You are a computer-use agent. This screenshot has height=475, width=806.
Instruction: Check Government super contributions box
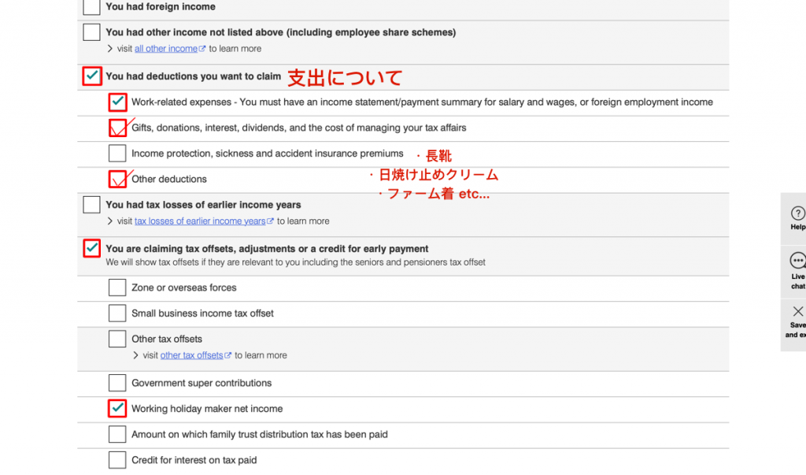coord(117,383)
